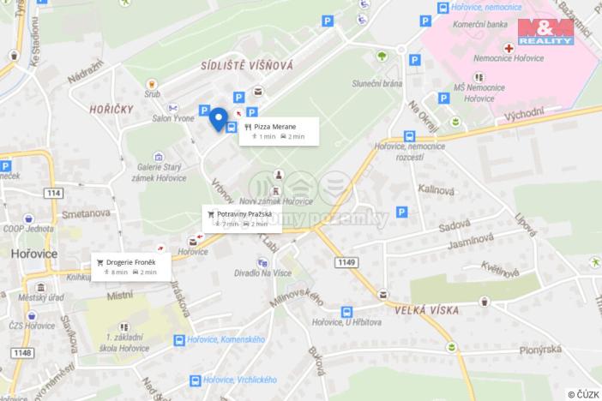Click the blue property location pin

pyautogui.click(x=219, y=119)
